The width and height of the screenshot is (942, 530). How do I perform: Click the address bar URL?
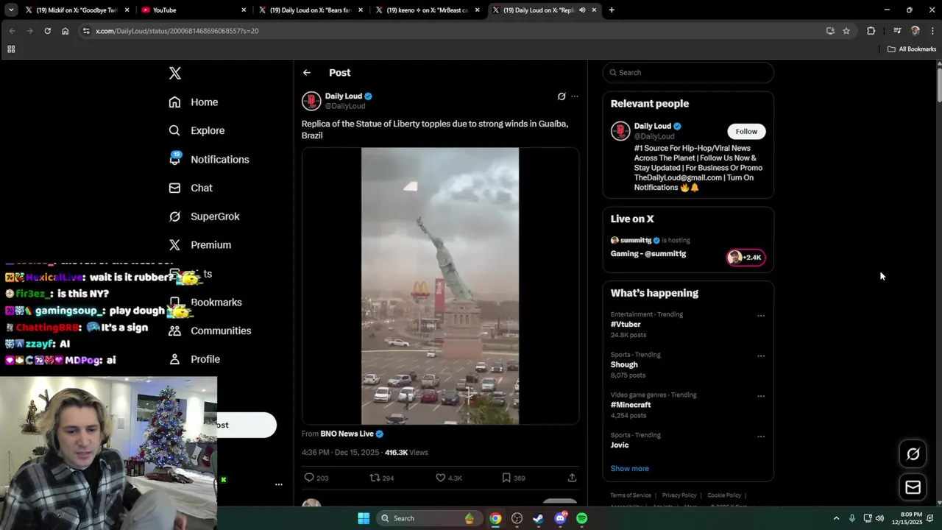click(177, 31)
